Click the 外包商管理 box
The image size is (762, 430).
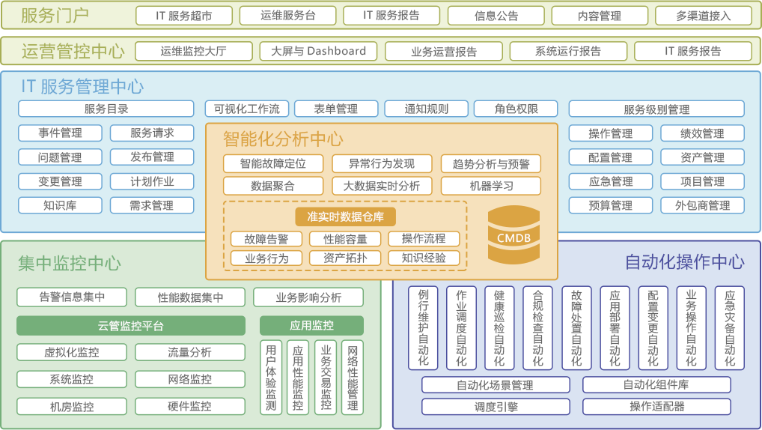click(702, 205)
